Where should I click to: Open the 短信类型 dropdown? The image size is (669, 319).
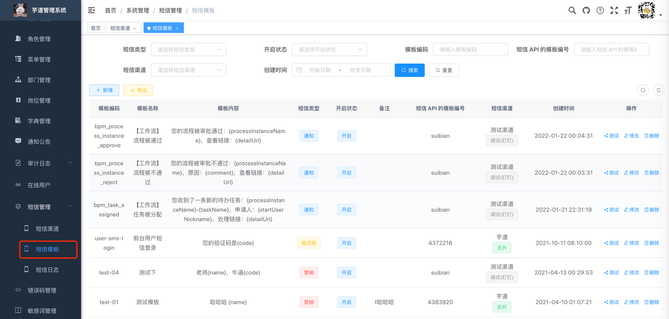188,50
